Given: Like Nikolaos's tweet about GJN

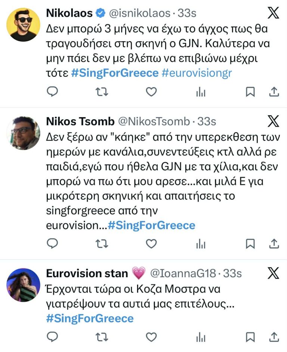Looking at the screenshot, I should [x=151, y=91].
